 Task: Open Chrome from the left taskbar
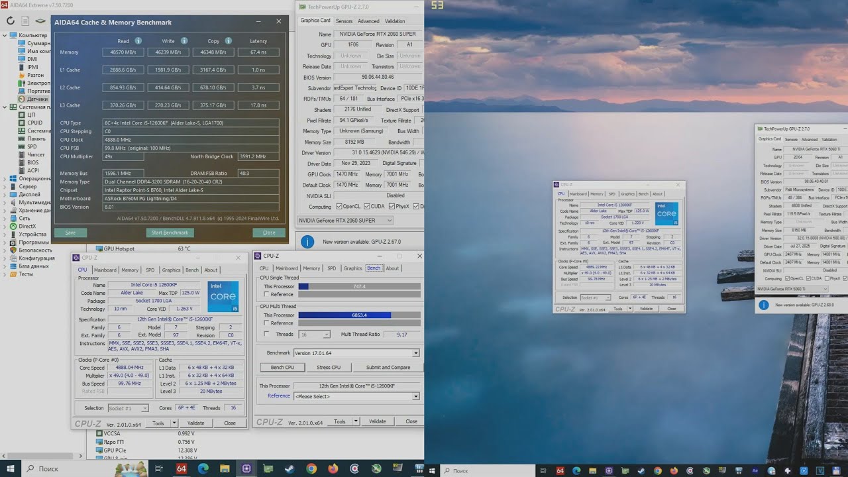point(311,468)
